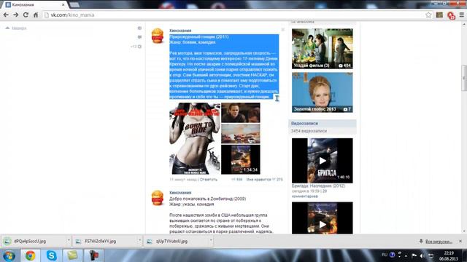
Task: Open the Угадай фильм (3) album
Action: [323, 49]
